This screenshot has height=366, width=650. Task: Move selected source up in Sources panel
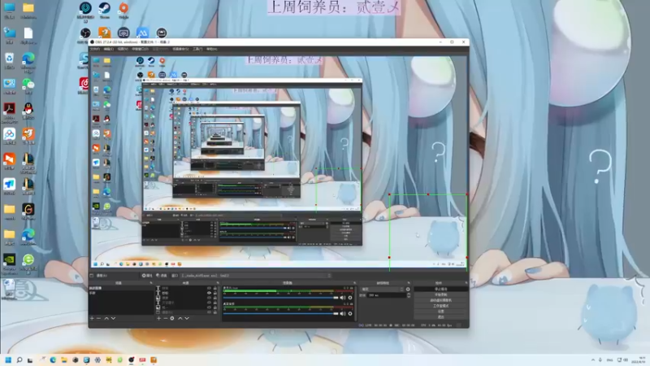point(180,318)
